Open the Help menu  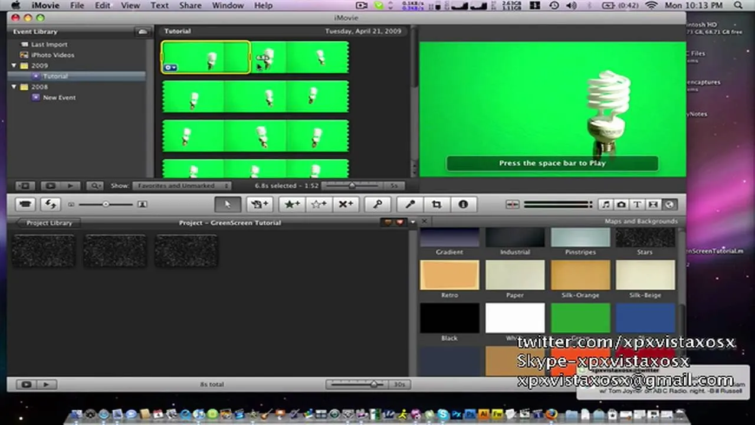[x=263, y=5]
